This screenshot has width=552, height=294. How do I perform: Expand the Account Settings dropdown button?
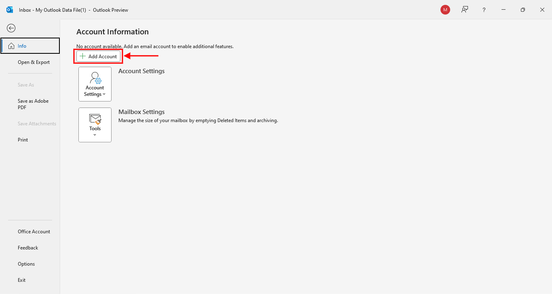pyautogui.click(x=95, y=84)
